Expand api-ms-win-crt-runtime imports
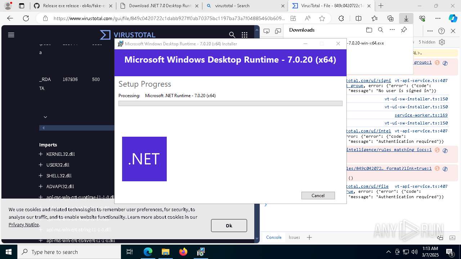The image size is (461, 259). (41, 197)
